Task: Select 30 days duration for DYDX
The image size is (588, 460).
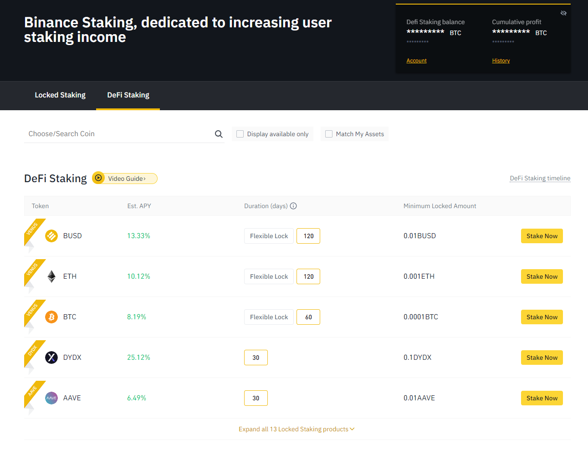Action: (256, 358)
